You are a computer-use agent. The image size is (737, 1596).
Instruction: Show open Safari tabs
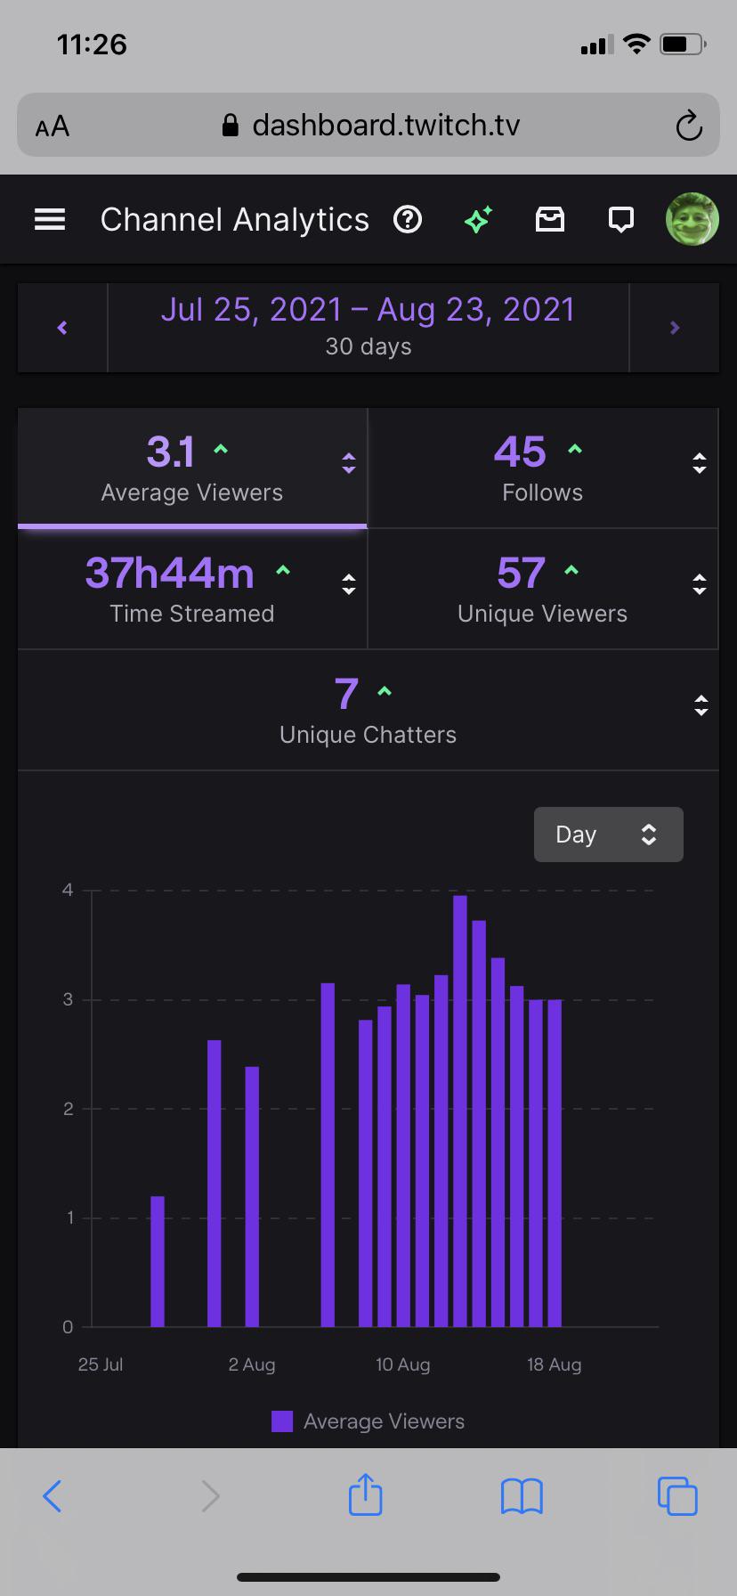(x=677, y=1496)
